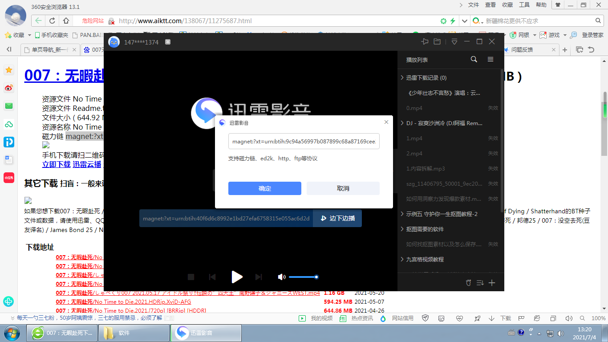This screenshot has width=608, height=342.
Task: Open the footprint privacy icon in playlist footer
Action: tap(468, 282)
